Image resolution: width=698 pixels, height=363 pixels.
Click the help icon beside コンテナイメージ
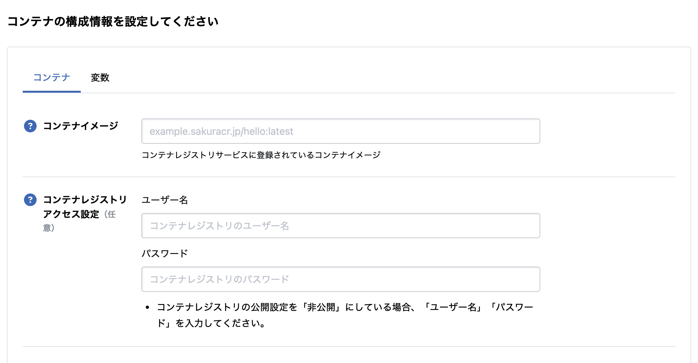30,126
